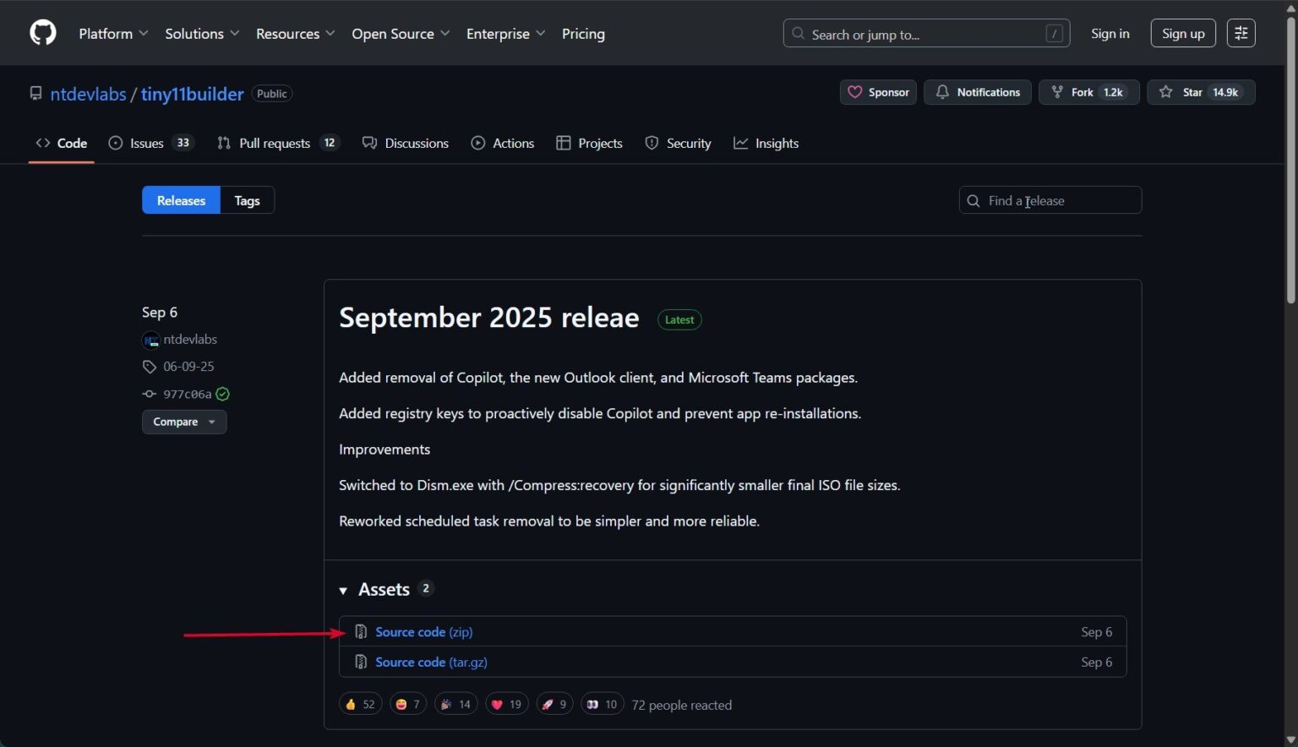Click the eyes reaction emoji

point(602,704)
